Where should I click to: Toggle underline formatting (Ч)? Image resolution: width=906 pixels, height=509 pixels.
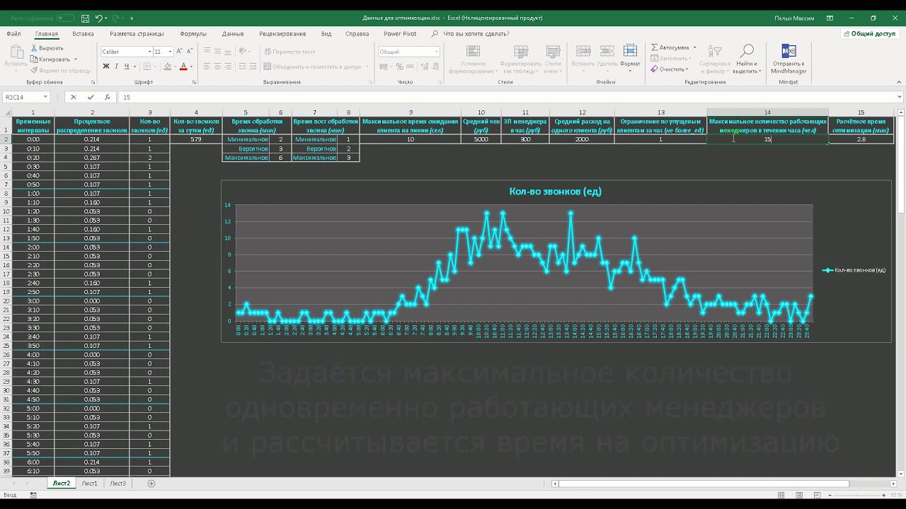(127, 66)
